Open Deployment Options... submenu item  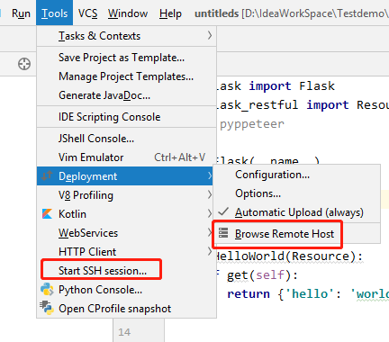(x=296, y=193)
